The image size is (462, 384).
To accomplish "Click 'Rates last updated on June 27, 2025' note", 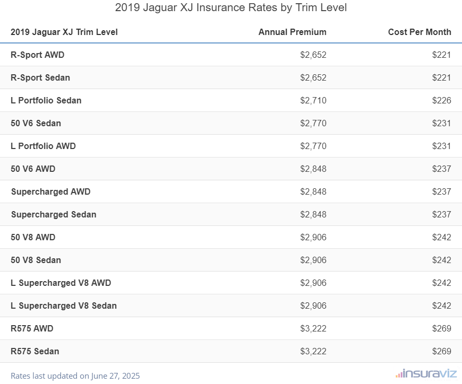I will coord(75,376).
